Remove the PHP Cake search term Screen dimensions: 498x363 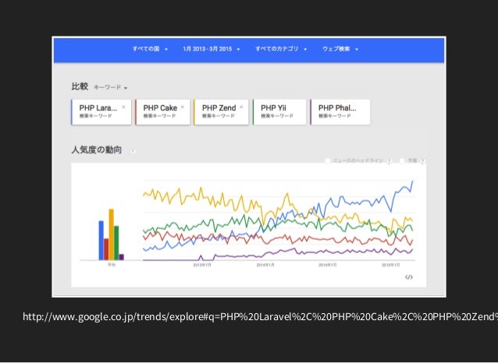point(183,107)
